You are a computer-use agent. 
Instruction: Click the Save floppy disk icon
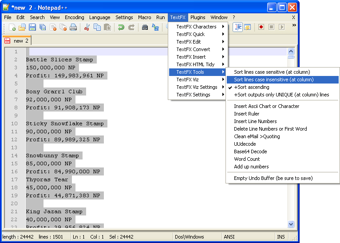coord(32,28)
